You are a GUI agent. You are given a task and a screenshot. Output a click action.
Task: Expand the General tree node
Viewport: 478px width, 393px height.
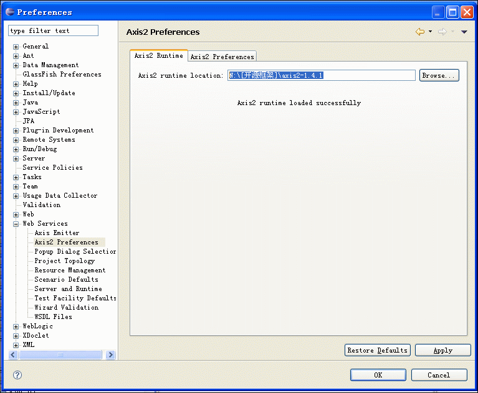click(x=16, y=47)
